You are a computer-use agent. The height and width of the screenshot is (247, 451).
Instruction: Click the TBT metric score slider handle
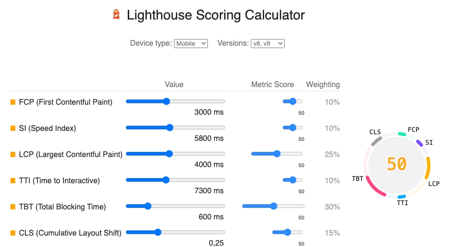(x=274, y=206)
